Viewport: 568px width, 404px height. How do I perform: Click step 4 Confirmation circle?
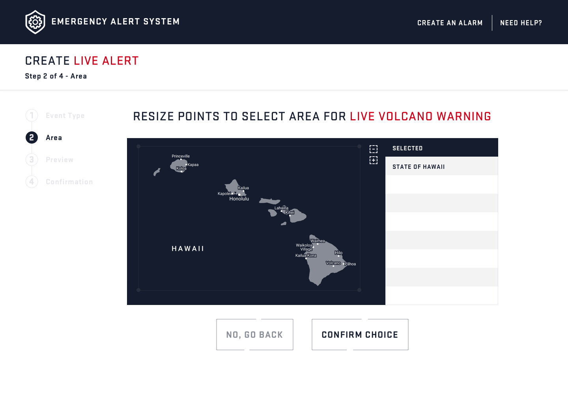pos(32,182)
